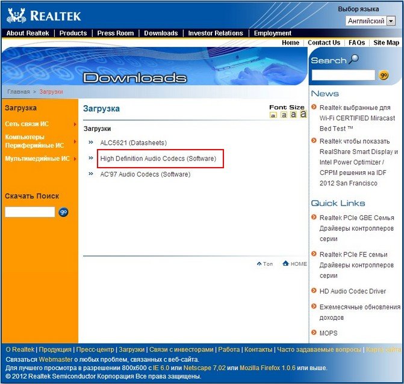Expand the Сеть связи ИС submenu arrow
This screenshot has width=404, height=384.
coord(75,124)
